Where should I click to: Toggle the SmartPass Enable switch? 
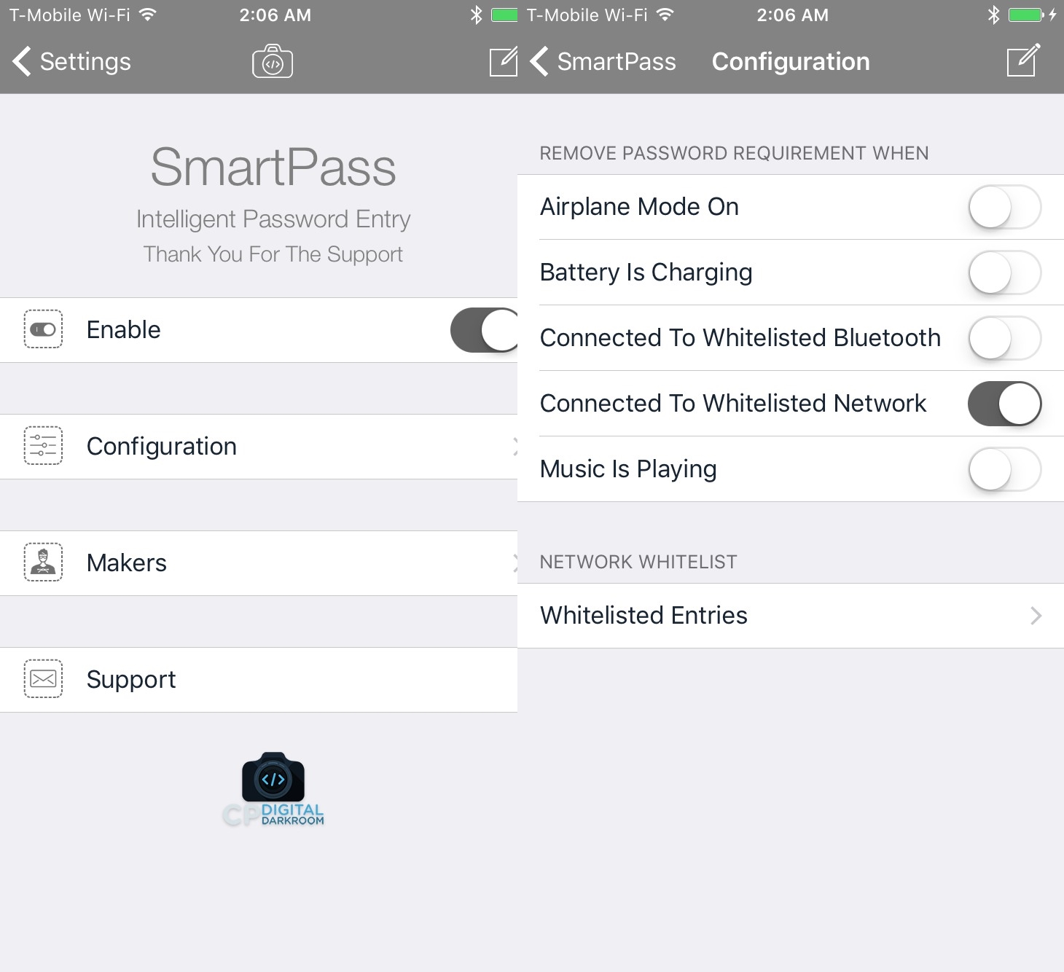[484, 330]
